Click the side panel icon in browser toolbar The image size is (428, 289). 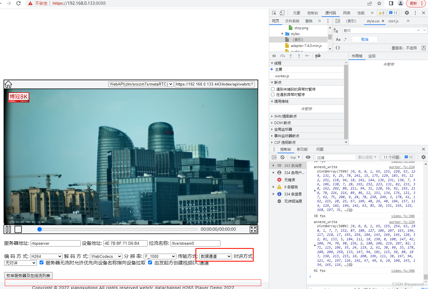pos(391,3)
